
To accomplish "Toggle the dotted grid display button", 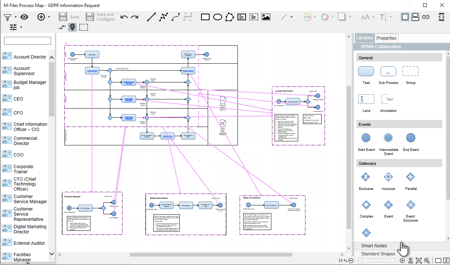I will 405,17.
